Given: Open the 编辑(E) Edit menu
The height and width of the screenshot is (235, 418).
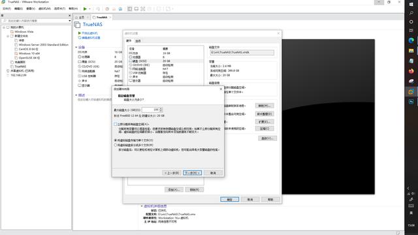Looking at the screenshot, I should (18, 8).
